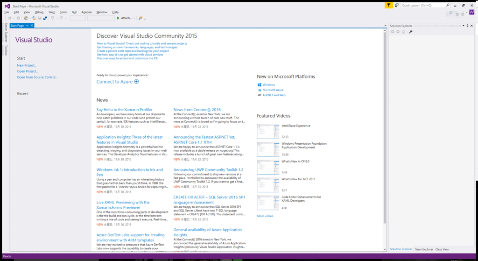
Task: Click the Redo toolbar icon
Action: click(61, 18)
